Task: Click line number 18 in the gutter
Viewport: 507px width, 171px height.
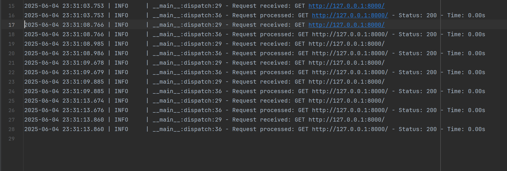Action: [12, 34]
